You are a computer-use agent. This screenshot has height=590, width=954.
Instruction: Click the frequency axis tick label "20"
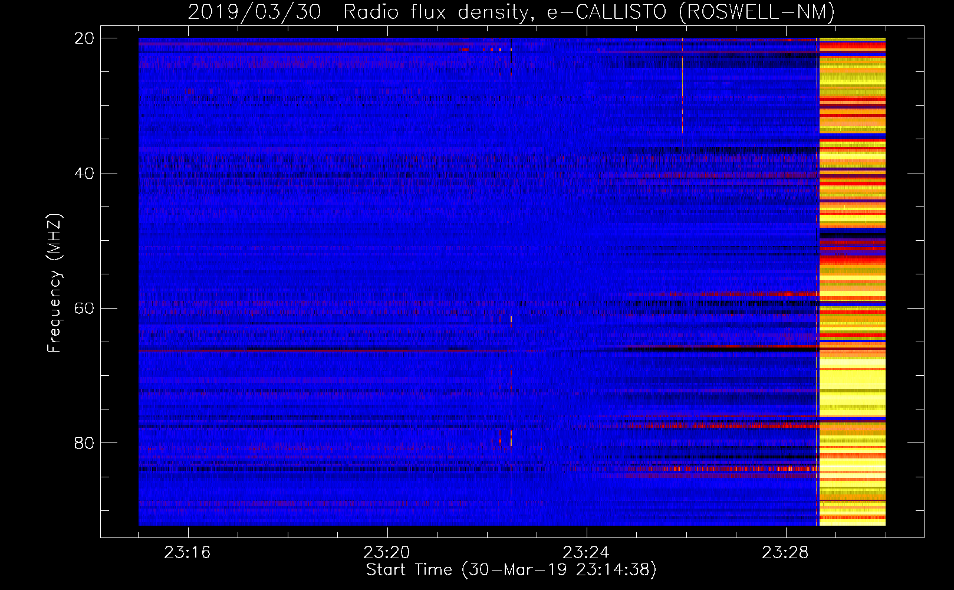pos(85,38)
